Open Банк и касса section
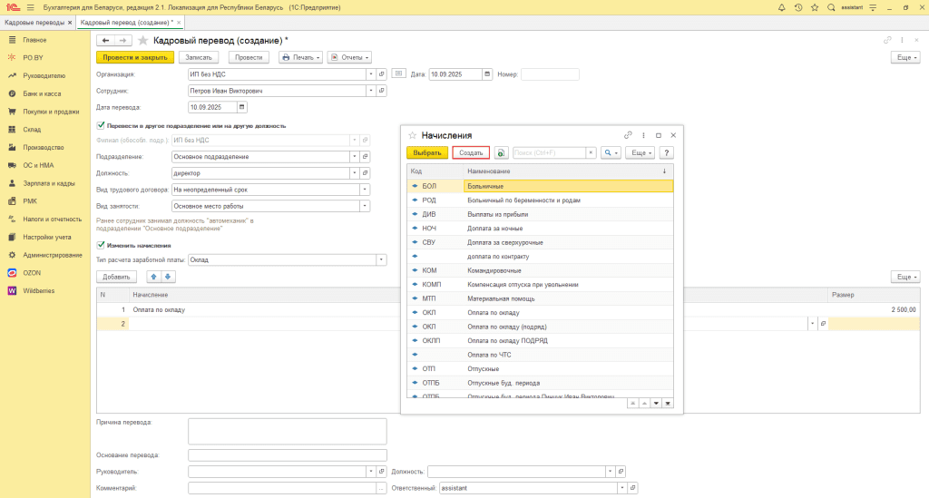 coord(42,93)
